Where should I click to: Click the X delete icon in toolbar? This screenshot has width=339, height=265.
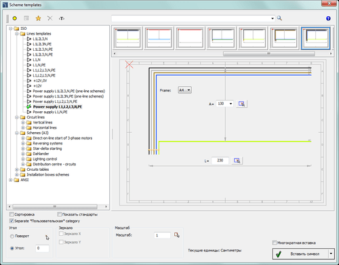pos(50,18)
